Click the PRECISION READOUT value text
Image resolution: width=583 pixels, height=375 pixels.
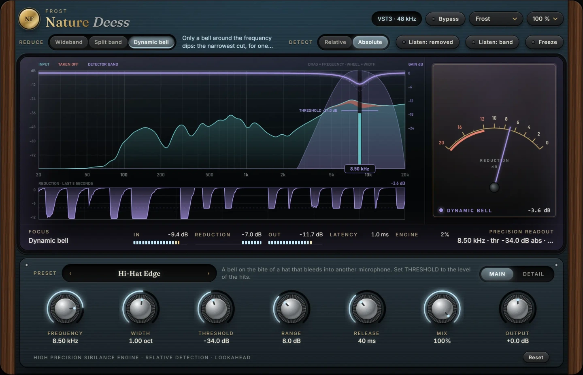point(505,241)
